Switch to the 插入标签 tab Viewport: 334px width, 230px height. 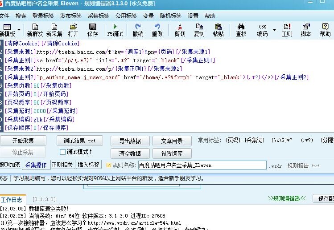pos(89,165)
